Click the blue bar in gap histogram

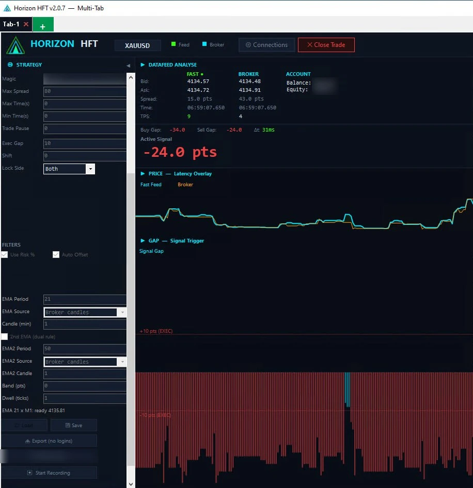click(347, 389)
